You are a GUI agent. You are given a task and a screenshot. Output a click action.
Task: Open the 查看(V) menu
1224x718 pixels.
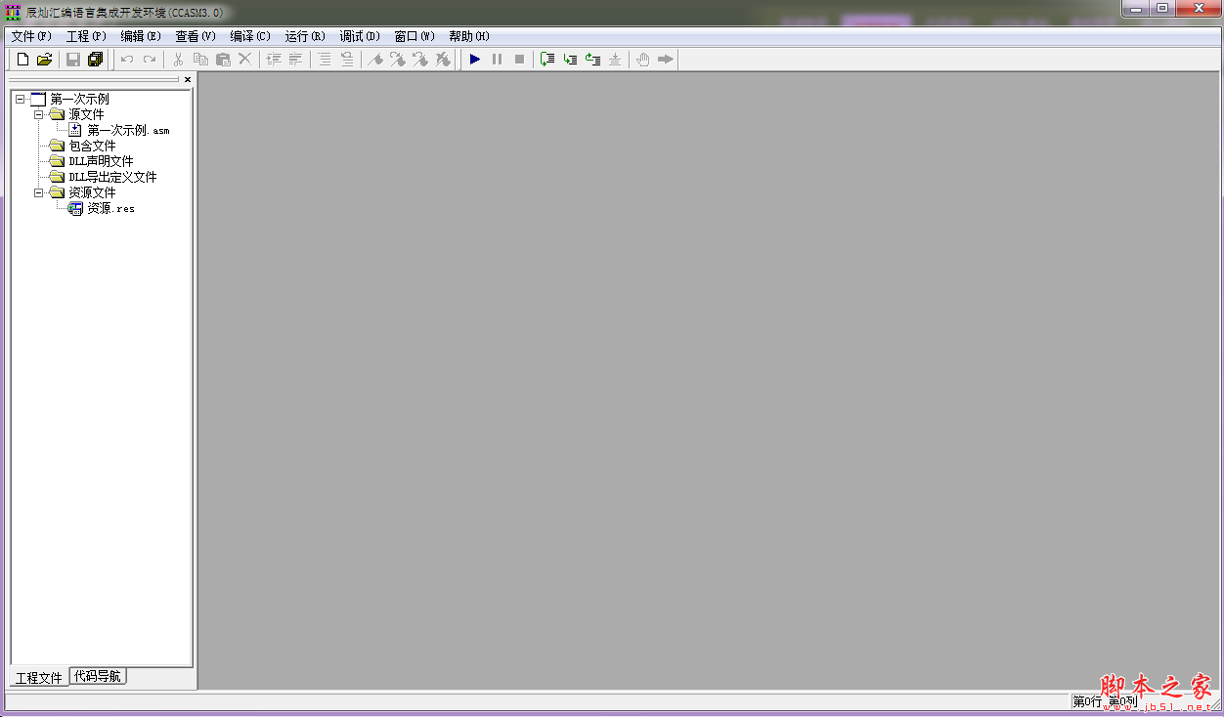(196, 36)
